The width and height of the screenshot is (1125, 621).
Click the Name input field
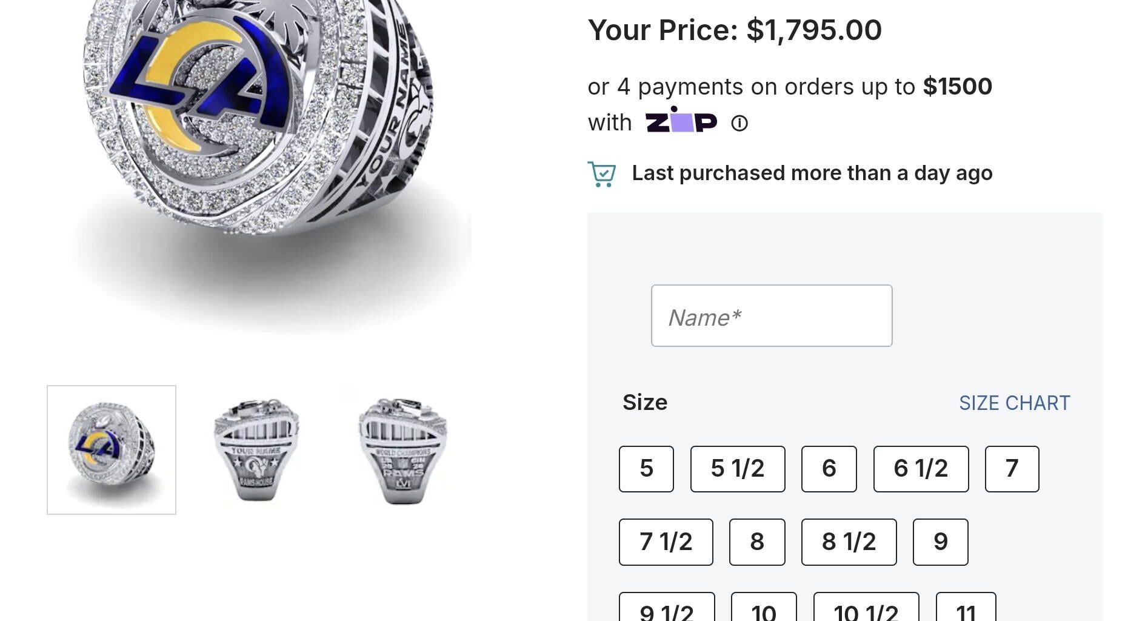(x=771, y=316)
